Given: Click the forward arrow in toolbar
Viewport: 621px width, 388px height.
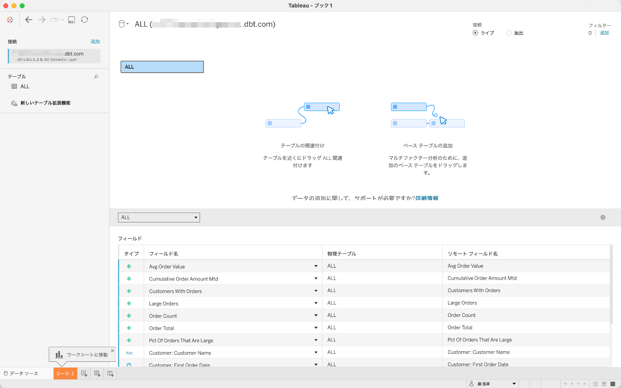Looking at the screenshot, I should (x=42, y=20).
